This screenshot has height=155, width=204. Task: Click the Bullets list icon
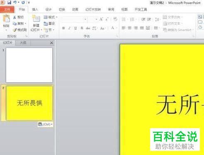click(124, 19)
